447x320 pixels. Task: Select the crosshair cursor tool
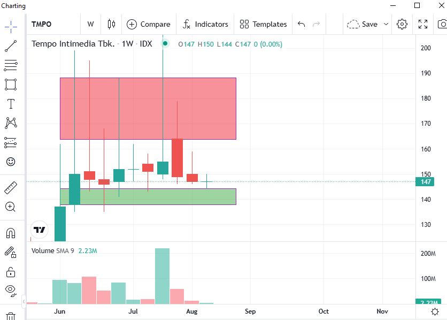click(11, 27)
